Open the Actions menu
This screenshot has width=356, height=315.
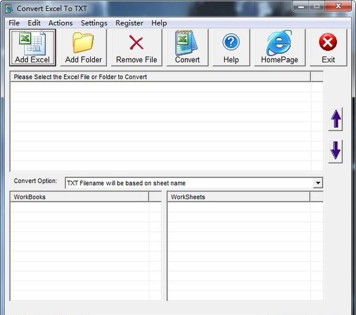61,23
